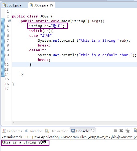Click line number 10 in gutter
137x151 pixels.
point(7,55)
